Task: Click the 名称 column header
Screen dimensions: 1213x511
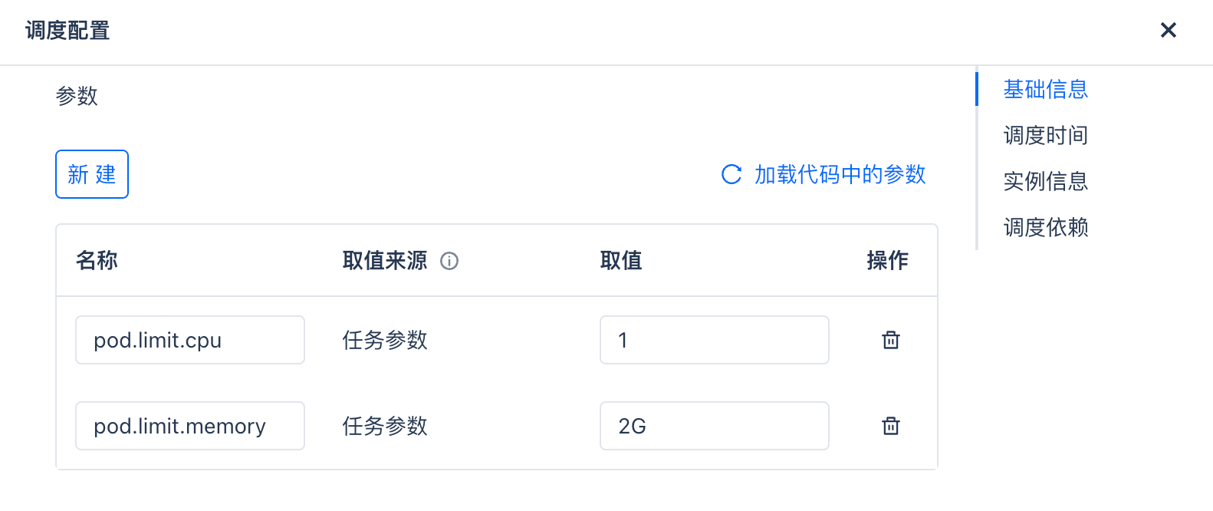Action: 97,261
